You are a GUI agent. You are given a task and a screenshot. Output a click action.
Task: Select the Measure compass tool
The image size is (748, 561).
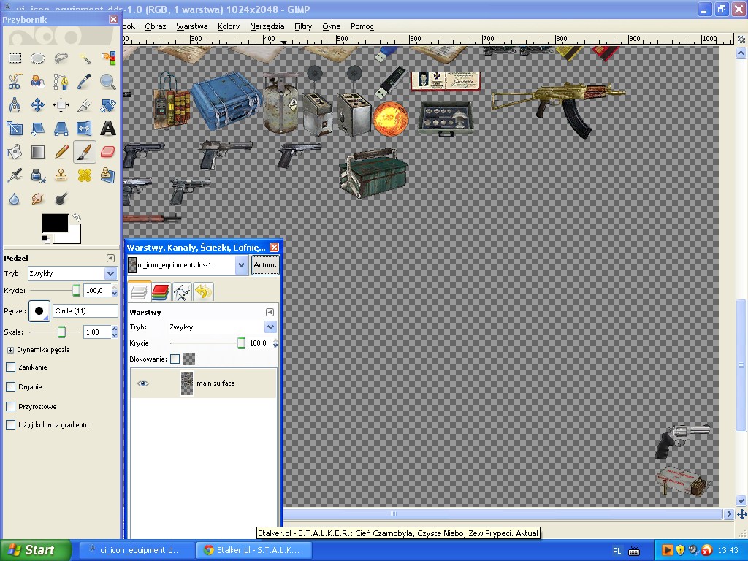15,105
